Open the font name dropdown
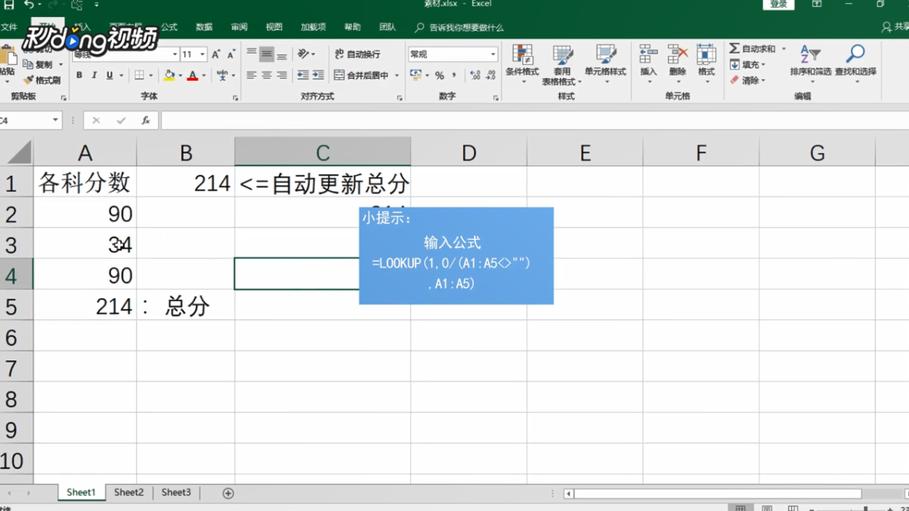The height and width of the screenshot is (511, 909). (x=175, y=54)
